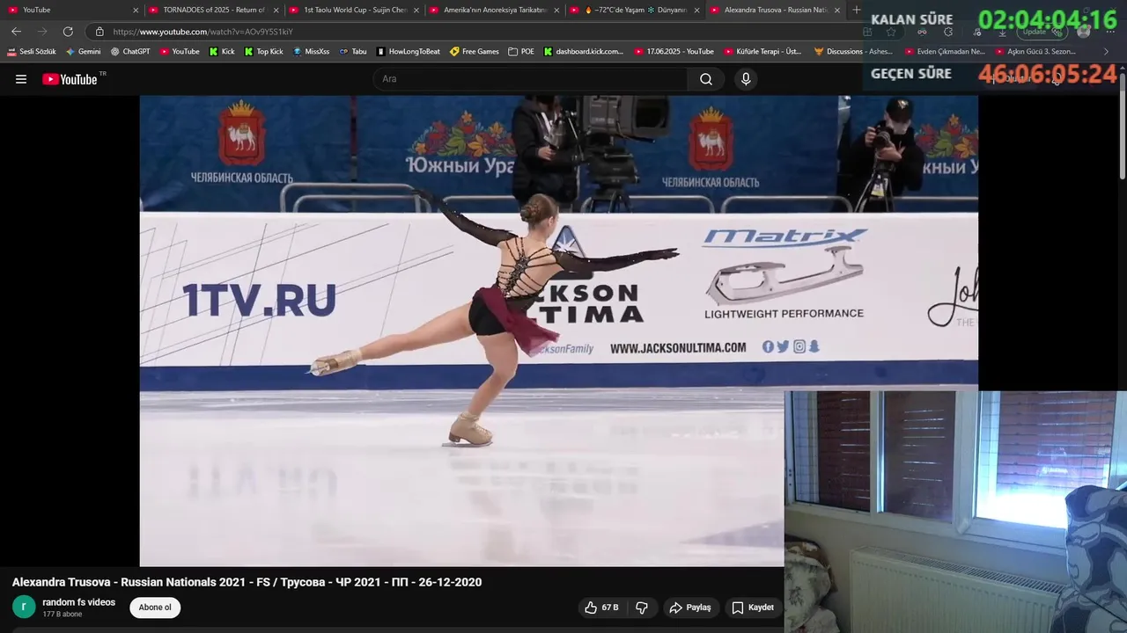The height and width of the screenshot is (633, 1127).
Task: Open the Top Kick bookmark
Action: coord(263,51)
